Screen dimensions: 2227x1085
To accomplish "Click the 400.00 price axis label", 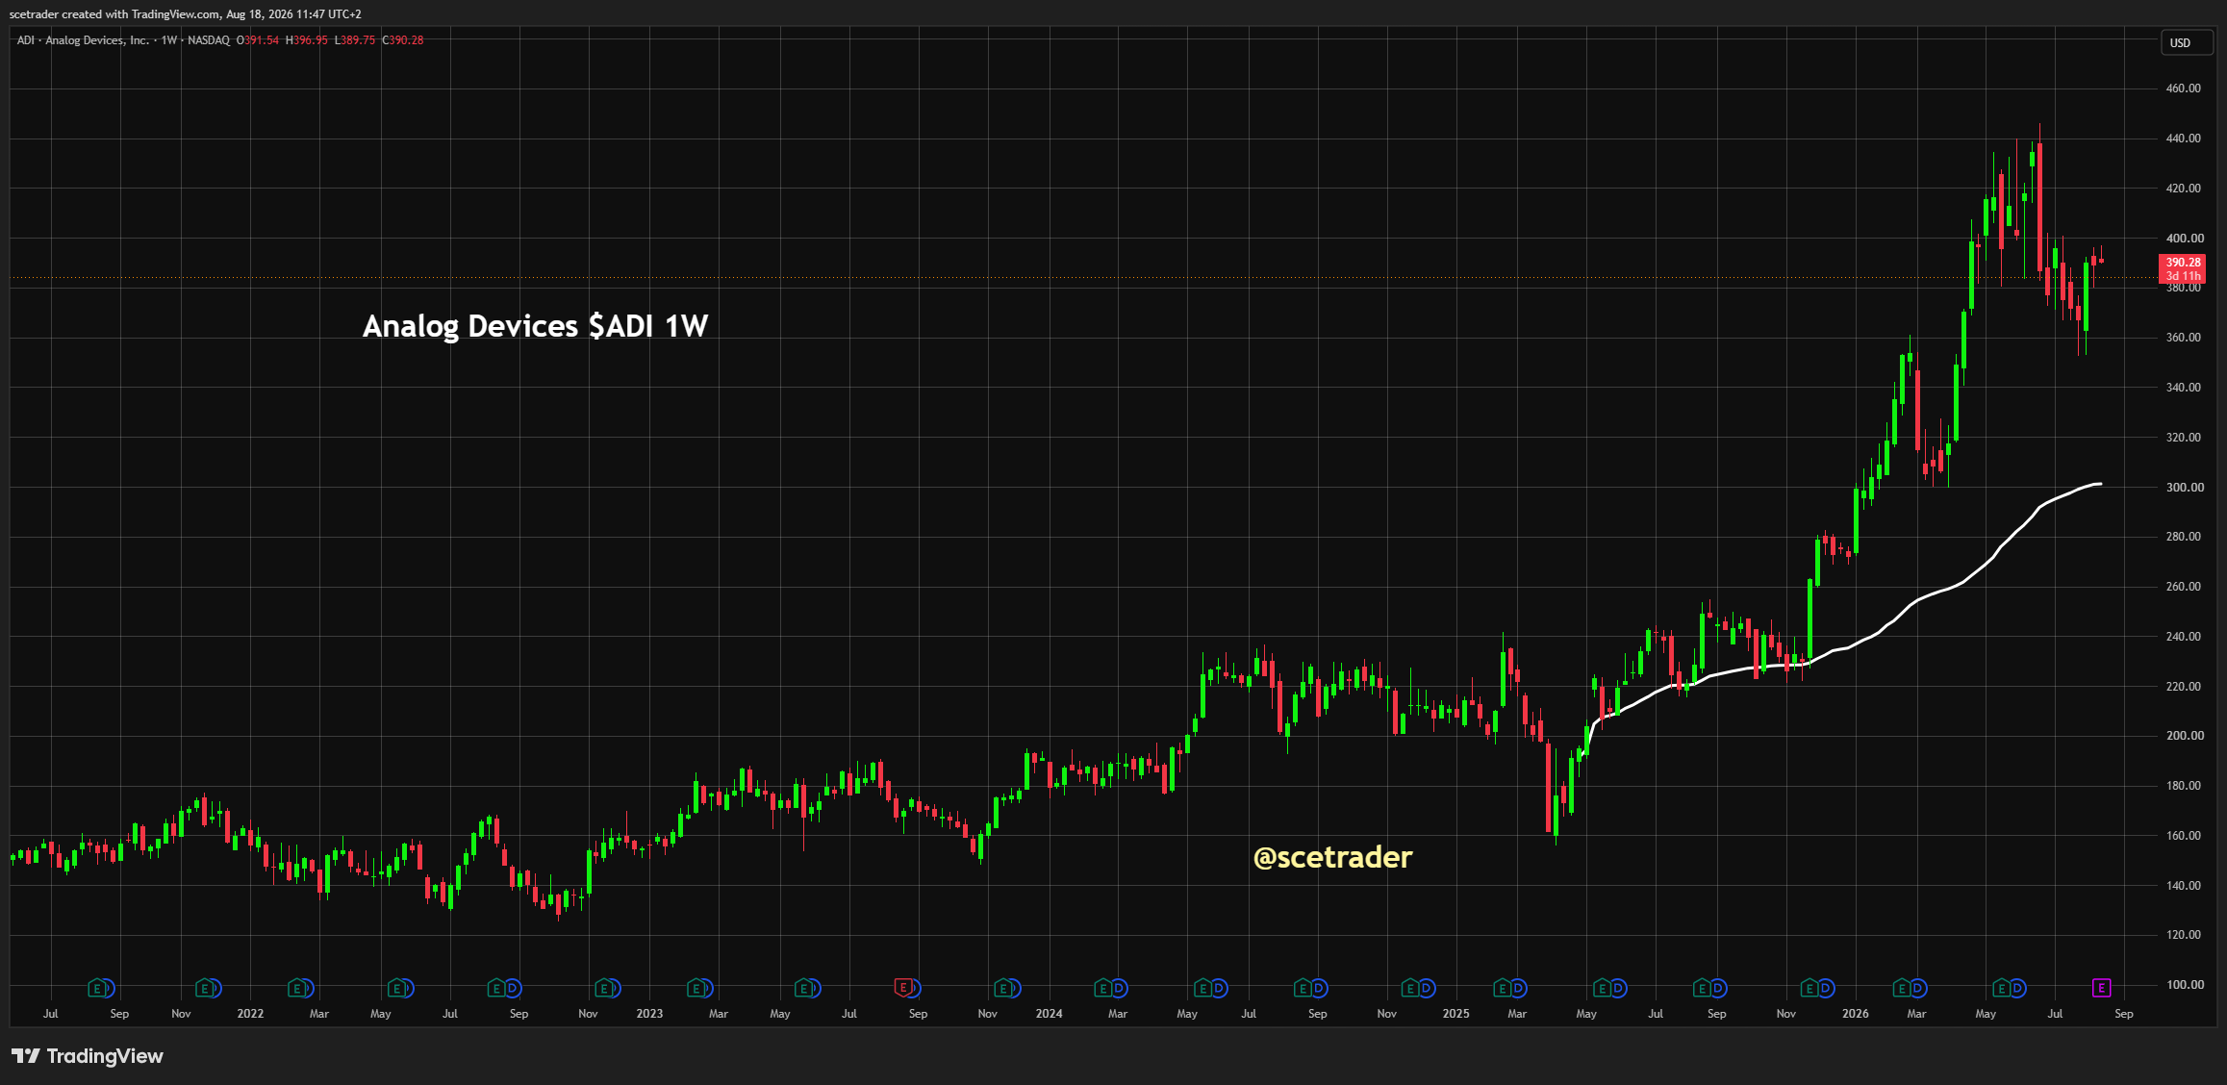I will click(2183, 239).
